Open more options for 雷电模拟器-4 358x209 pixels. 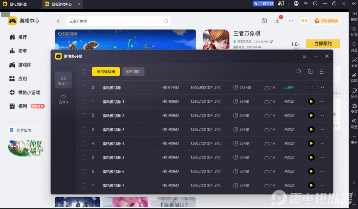322,143
